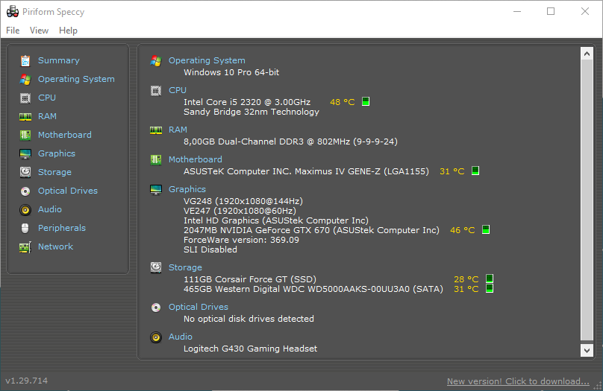This screenshot has height=391, width=603.
Task: Open Graphics section from sidebar
Action: 57,153
